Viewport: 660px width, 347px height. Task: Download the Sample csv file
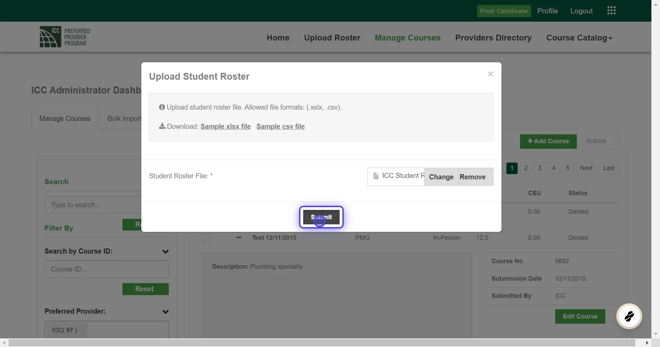coord(280,126)
